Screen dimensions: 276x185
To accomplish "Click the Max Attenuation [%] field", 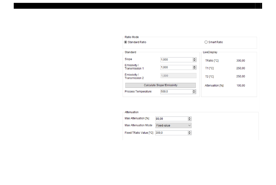I will point(172,119).
